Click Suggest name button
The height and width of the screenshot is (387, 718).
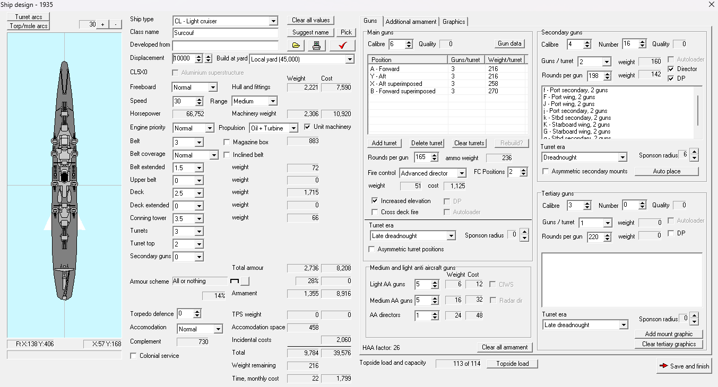[311, 32]
